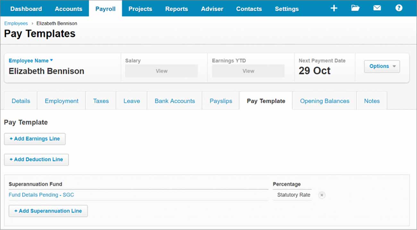Switch to the Opening Balances tab
This screenshot has width=417, height=230.
[x=325, y=101]
